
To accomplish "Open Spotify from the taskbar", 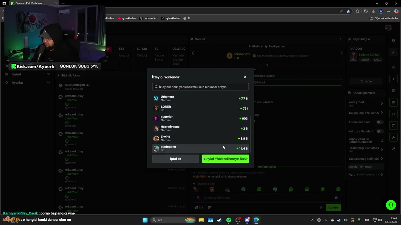I will pos(229,220).
